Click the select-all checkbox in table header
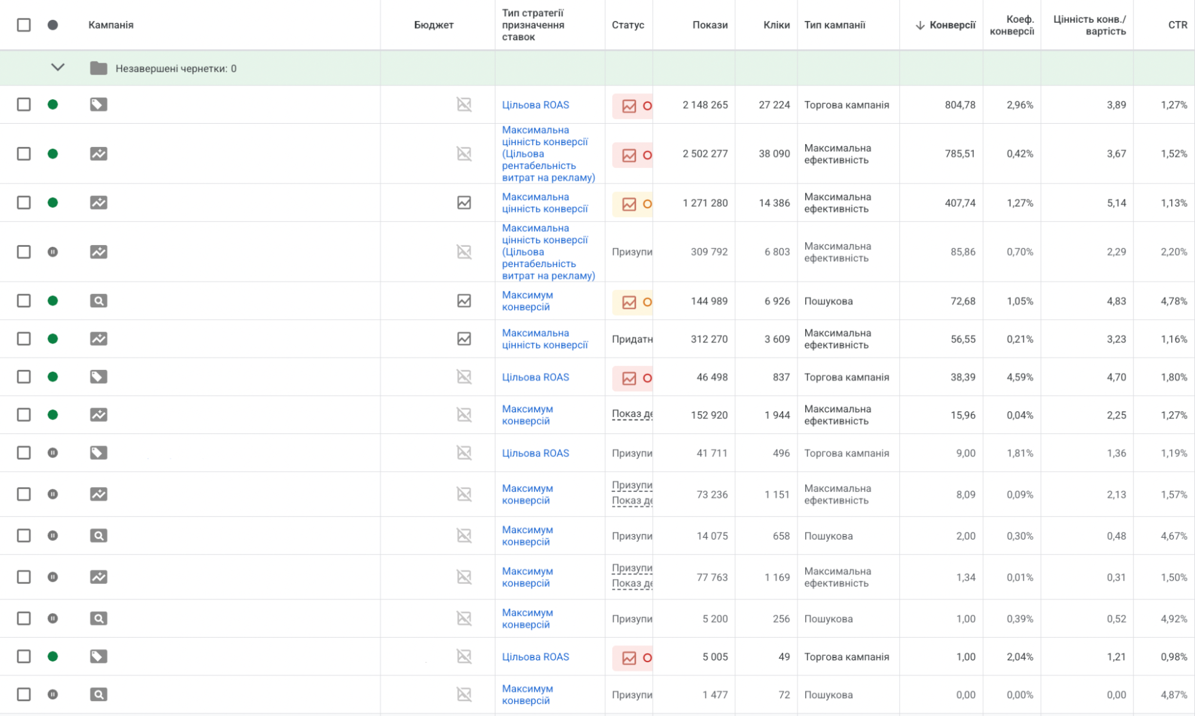 pyautogui.click(x=24, y=25)
